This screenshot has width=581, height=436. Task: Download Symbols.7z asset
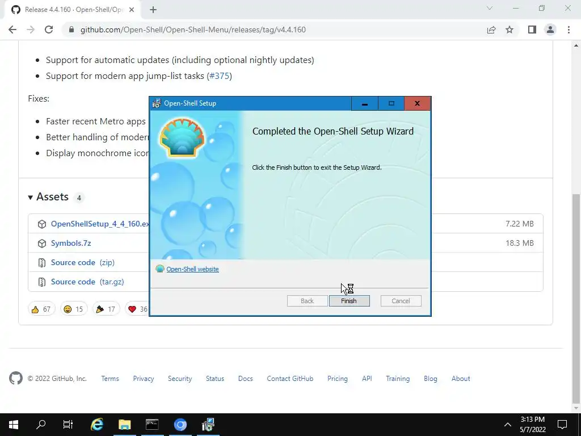point(71,243)
